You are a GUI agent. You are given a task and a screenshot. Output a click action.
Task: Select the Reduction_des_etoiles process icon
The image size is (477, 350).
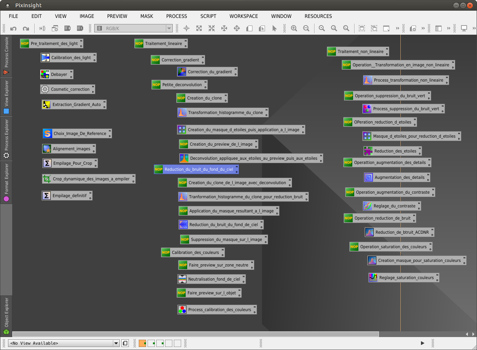pos(368,151)
